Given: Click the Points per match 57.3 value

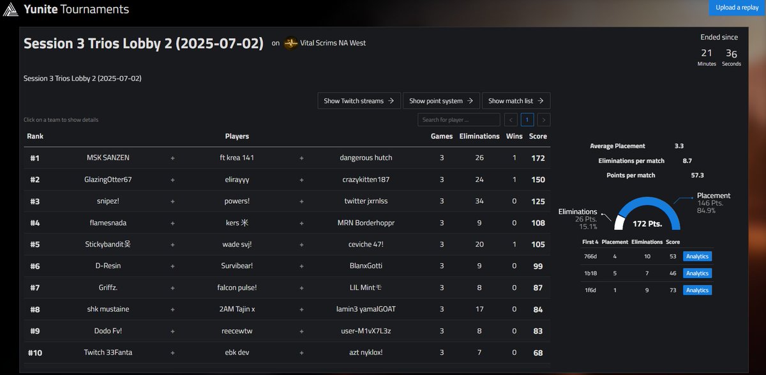Looking at the screenshot, I should coord(698,175).
